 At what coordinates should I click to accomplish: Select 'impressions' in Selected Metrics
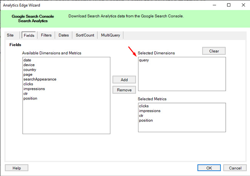(150, 111)
